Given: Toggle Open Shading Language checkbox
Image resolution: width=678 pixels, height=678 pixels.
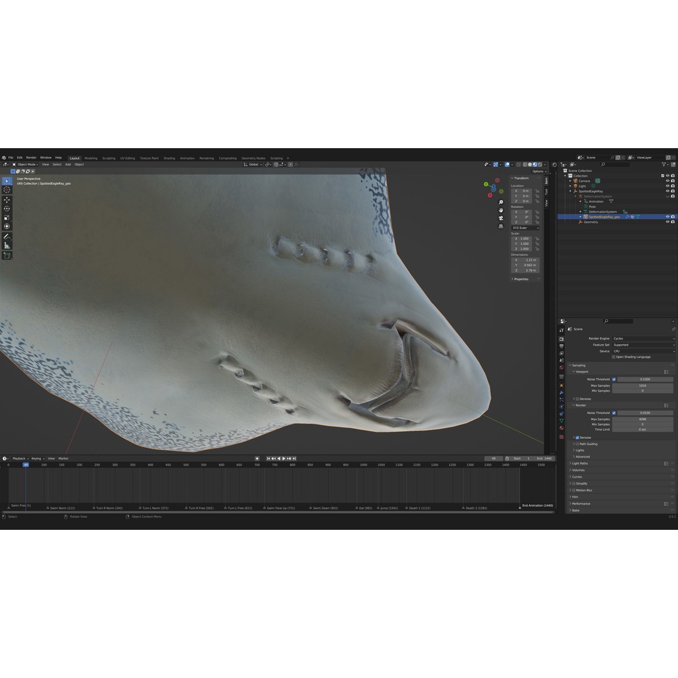Looking at the screenshot, I should pos(613,357).
